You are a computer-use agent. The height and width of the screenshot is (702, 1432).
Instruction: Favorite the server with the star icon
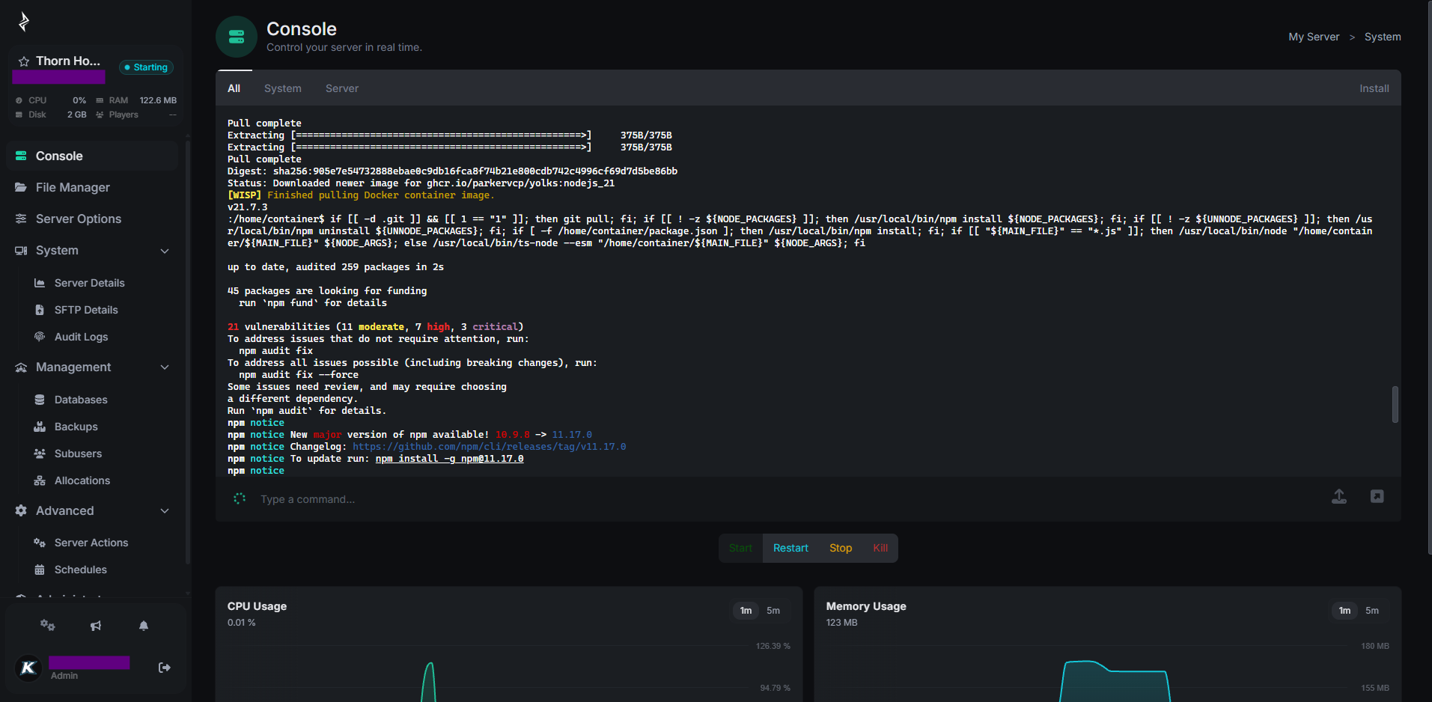(x=24, y=61)
